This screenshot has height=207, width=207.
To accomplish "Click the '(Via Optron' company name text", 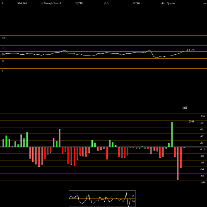I will 168,3.
